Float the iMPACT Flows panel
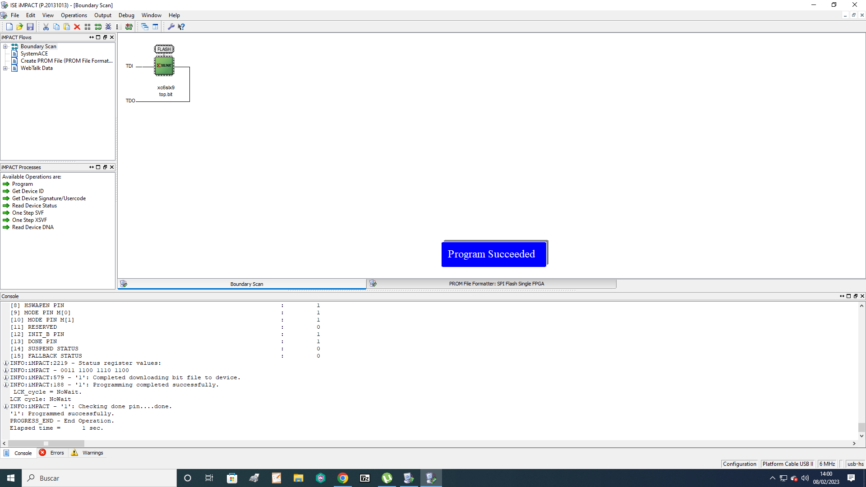This screenshot has width=866, height=487. [x=105, y=37]
